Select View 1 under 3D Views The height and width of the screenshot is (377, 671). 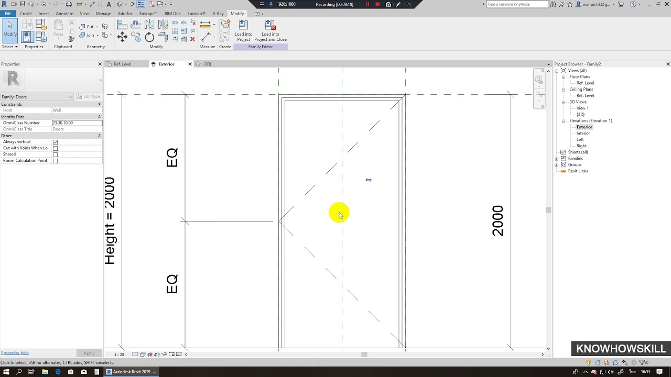tap(582, 108)
